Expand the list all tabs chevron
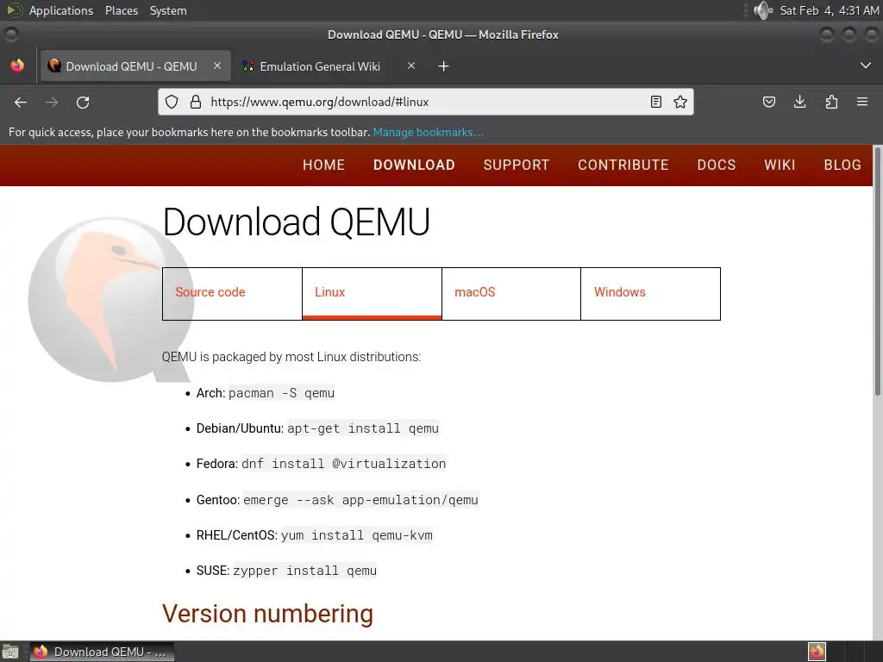The height and width of the screenshot is (662, 883). (866, 66)
